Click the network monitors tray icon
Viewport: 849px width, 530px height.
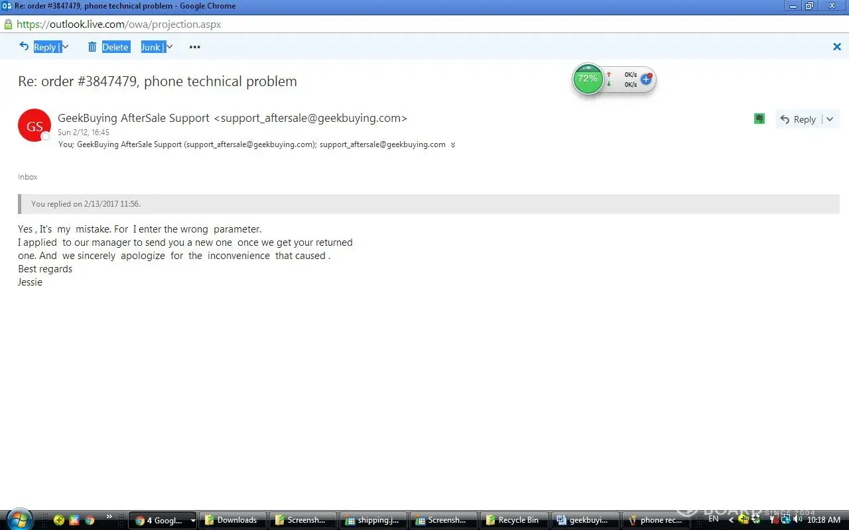(785, 520)
